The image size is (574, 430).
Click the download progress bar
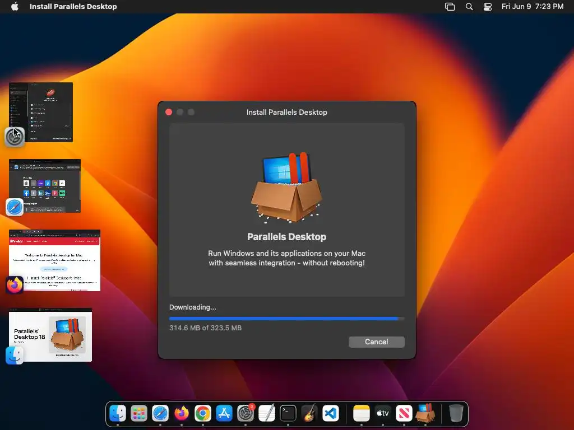[286, 319]
